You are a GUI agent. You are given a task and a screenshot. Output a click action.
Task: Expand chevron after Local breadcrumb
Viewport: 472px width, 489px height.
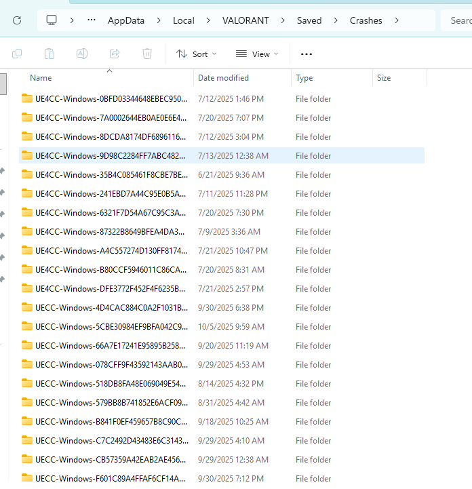click(x=208, y=20)
